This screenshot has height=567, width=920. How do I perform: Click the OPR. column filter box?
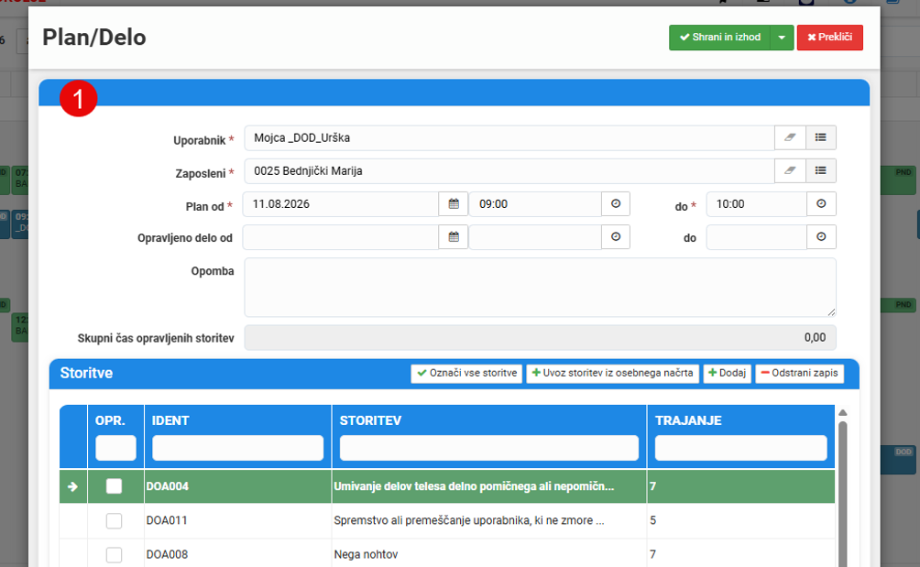(115, 448)
